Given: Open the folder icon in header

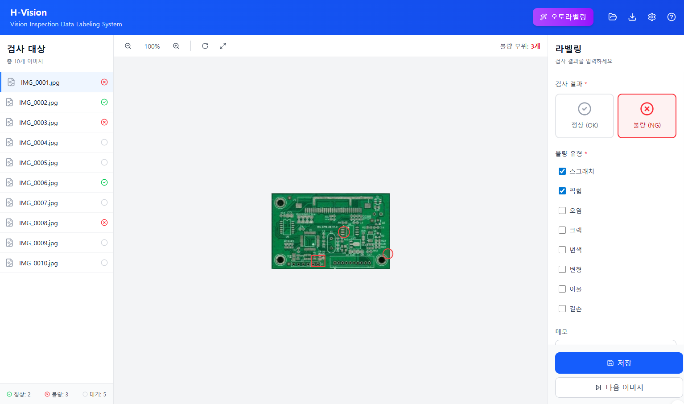Looking at the screenshot, I should pyautogui.click(x=613, y=17).
